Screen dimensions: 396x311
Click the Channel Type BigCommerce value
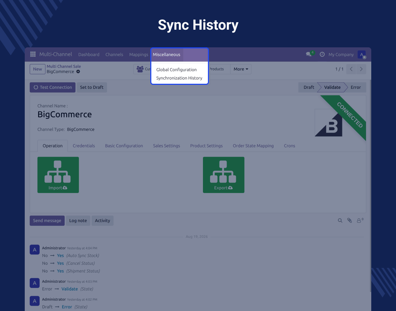coord(81,129)
